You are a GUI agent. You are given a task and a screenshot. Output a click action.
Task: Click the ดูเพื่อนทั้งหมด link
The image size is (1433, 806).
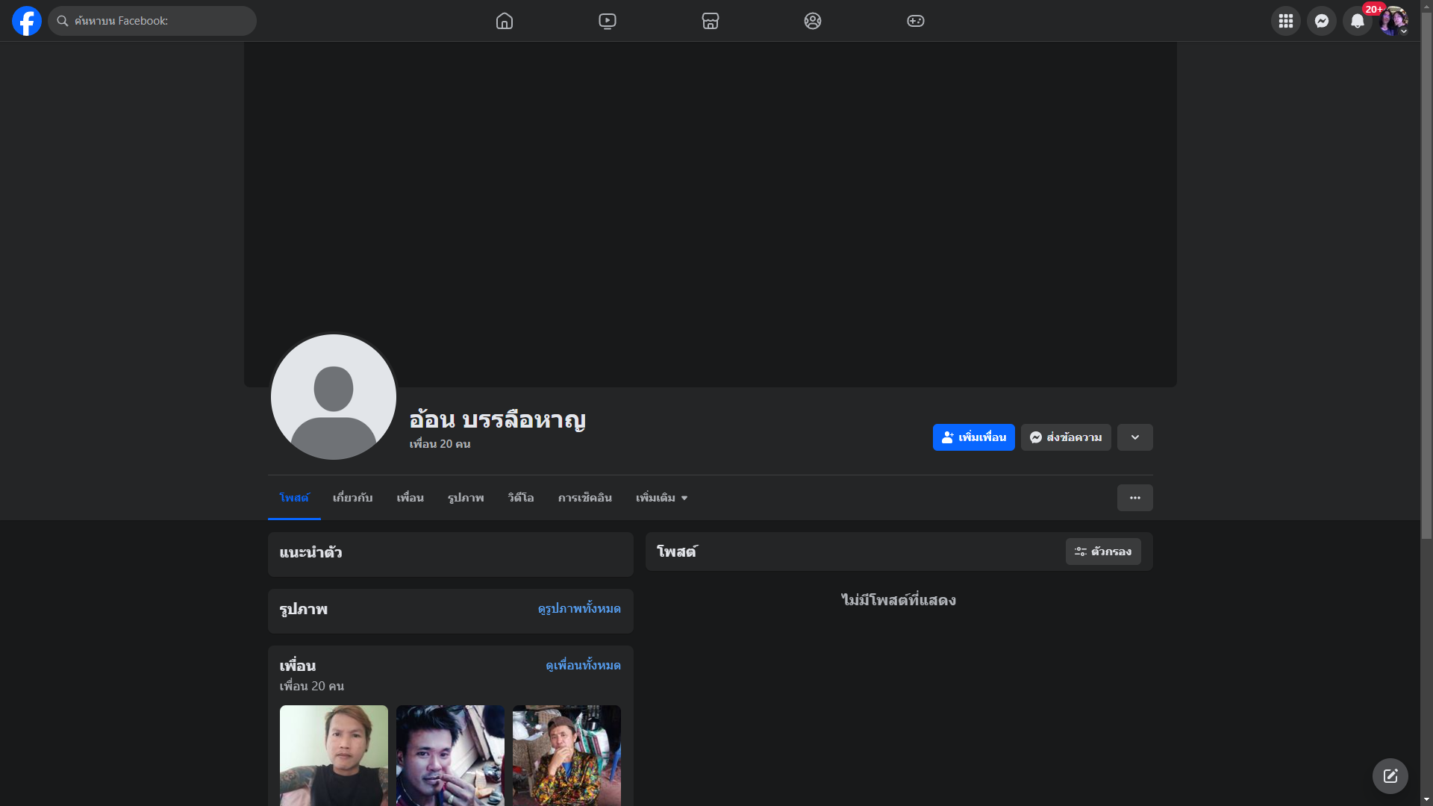coord(583,665)
